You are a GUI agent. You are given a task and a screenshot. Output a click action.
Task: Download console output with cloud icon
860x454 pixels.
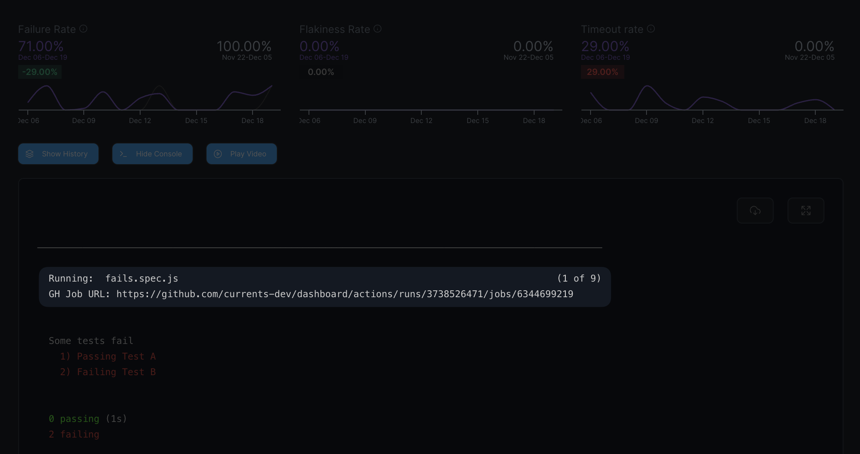pos(755,211)
